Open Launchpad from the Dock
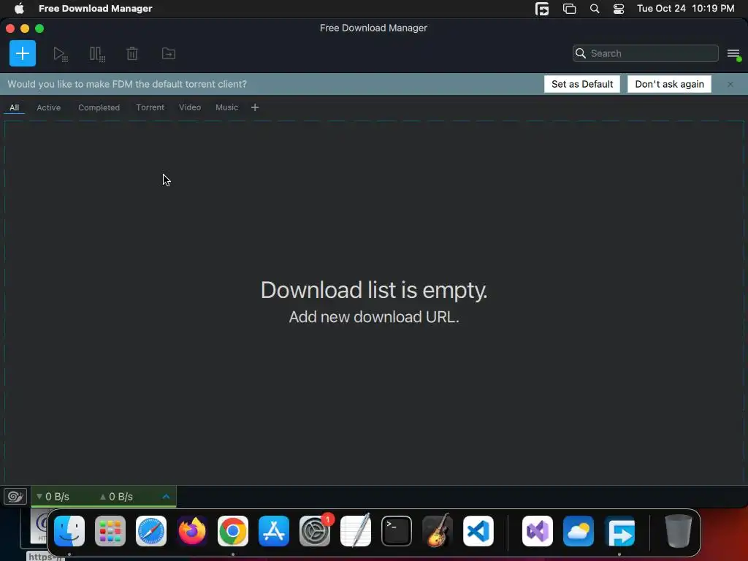Viewport: 748px width, 561px height. [110, 530]
